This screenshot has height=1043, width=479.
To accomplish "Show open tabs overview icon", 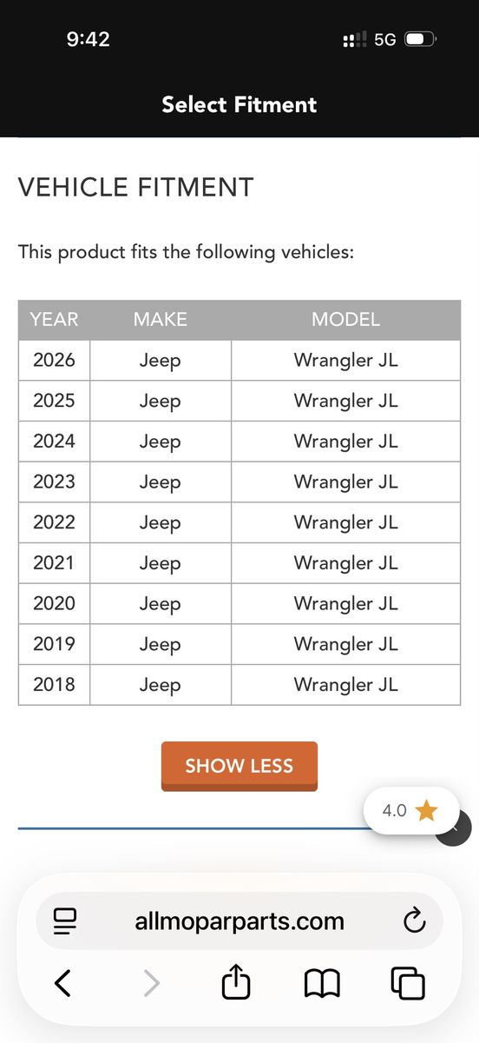I will click(408, 983).
